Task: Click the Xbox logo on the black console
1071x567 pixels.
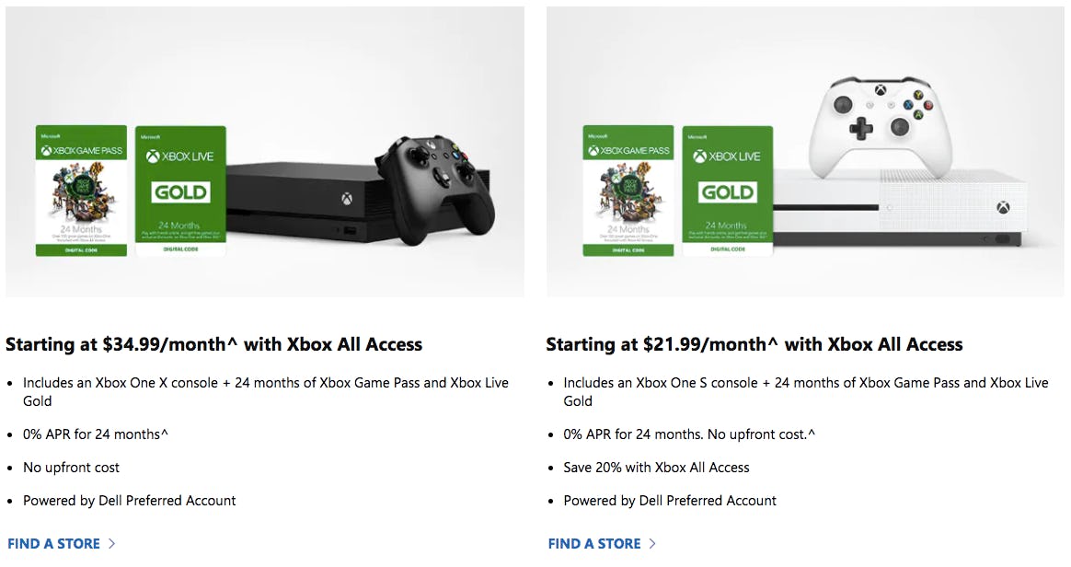Action: 347,198
